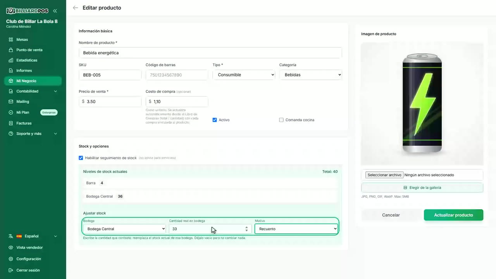Image resolution: width=496 pixels, height=279 pixels.
Task: Click the Vista vendedor eye icon
Action: pos(11,248)
